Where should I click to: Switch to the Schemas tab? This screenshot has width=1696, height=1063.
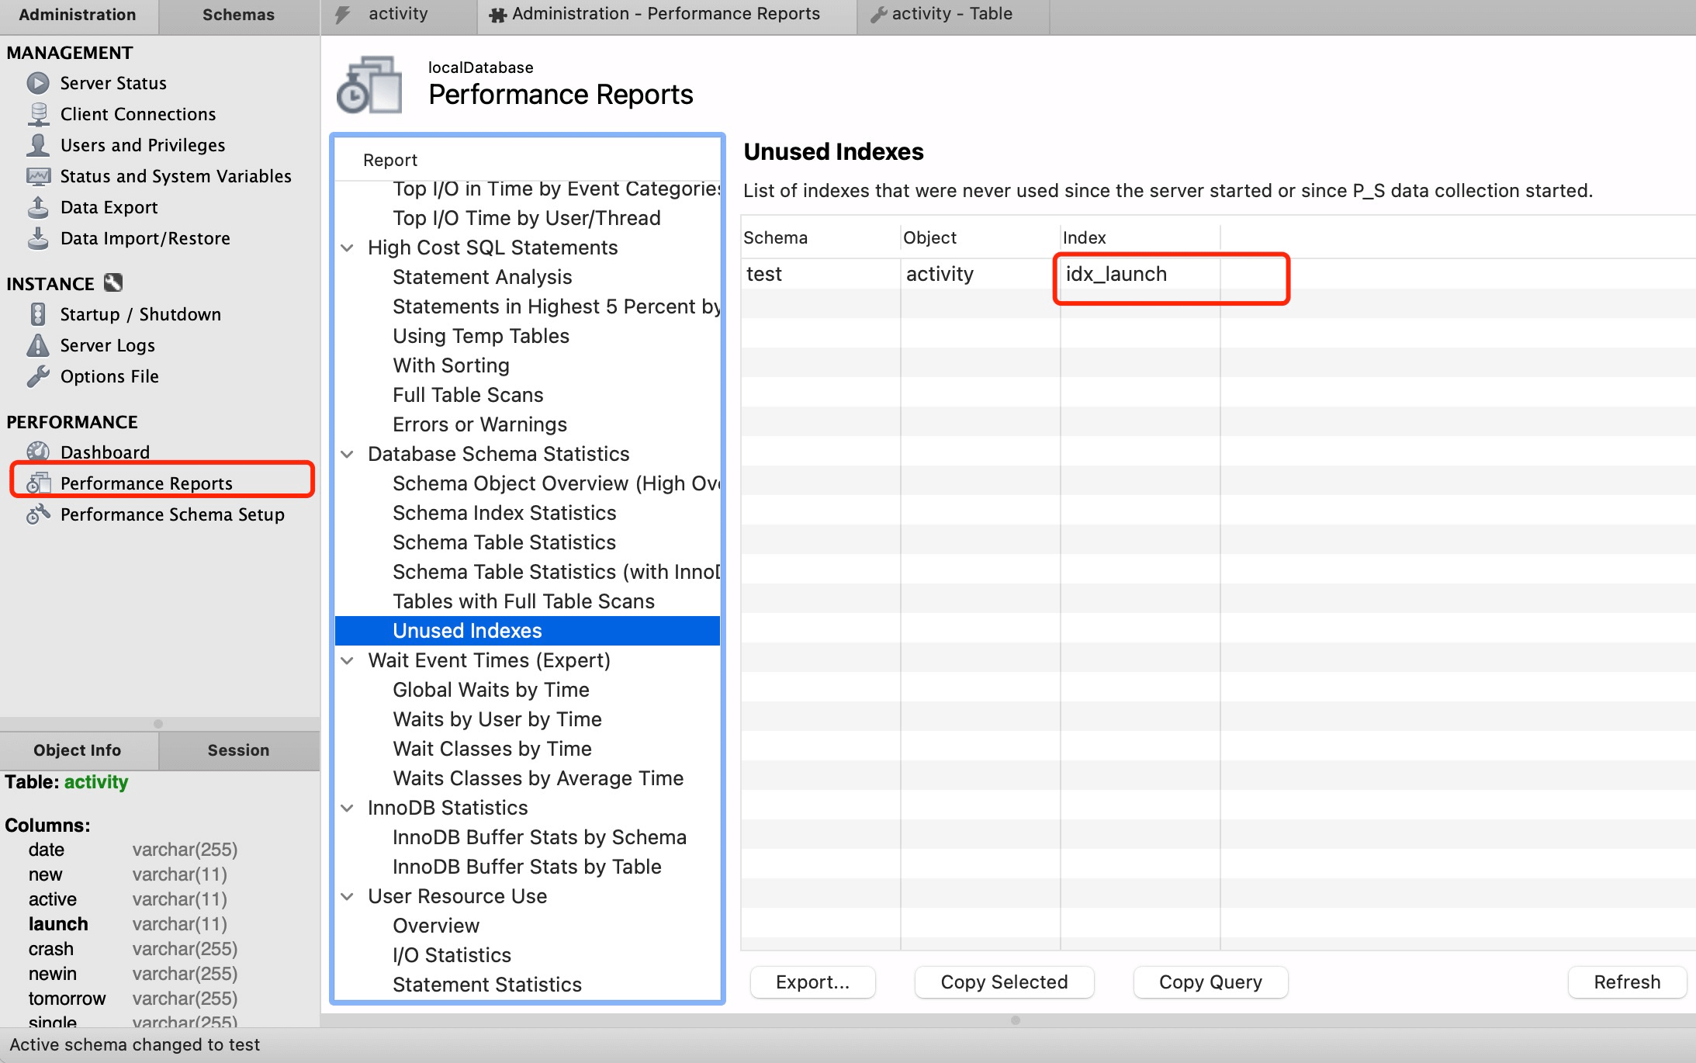(239, 16)
